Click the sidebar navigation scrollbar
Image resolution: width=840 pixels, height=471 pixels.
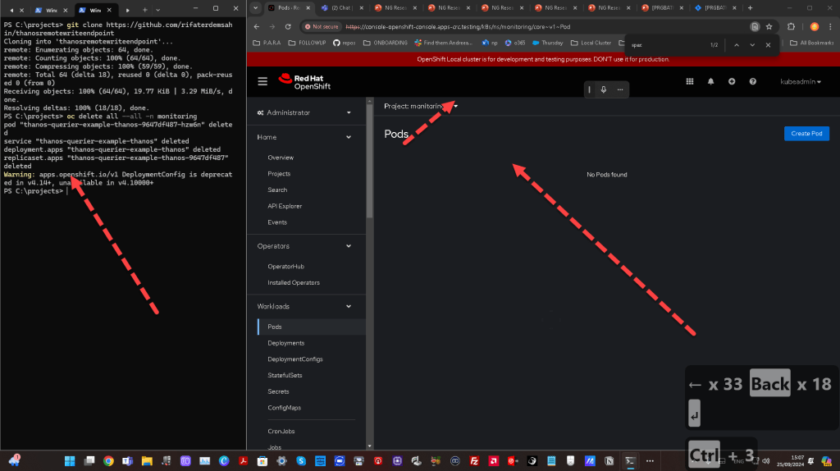369,161
